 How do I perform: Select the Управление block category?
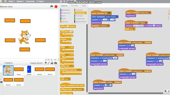click(x=80, y=13)
